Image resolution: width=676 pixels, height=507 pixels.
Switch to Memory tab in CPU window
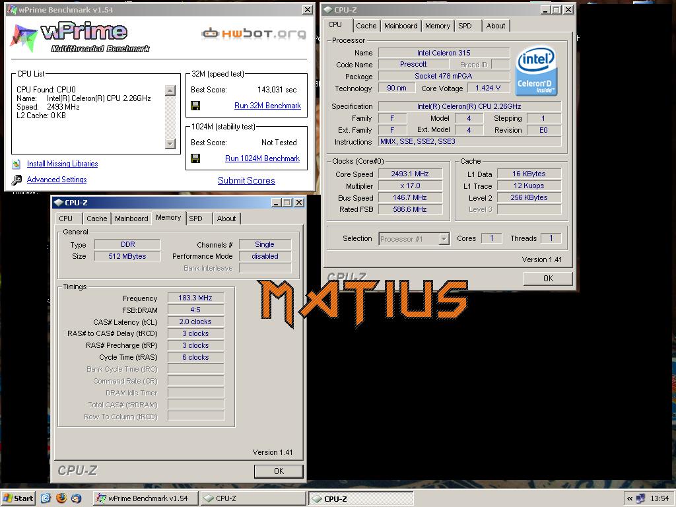[438, 26]
